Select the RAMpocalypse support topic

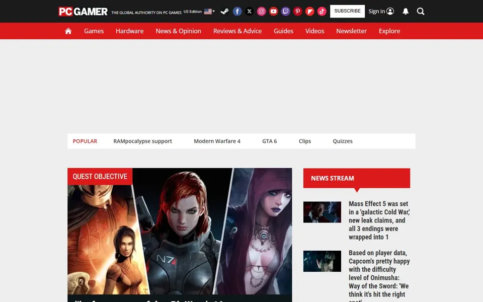[142, 141]
